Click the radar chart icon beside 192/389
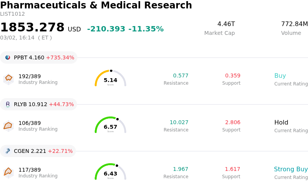The image size is (308, 187). click(x=8, y=79)
